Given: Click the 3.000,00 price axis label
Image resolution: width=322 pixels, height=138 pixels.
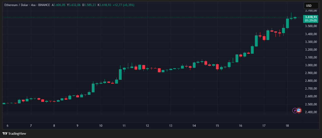Looking at the screenshot, I should pyautogui.click(x=311, y=65).
